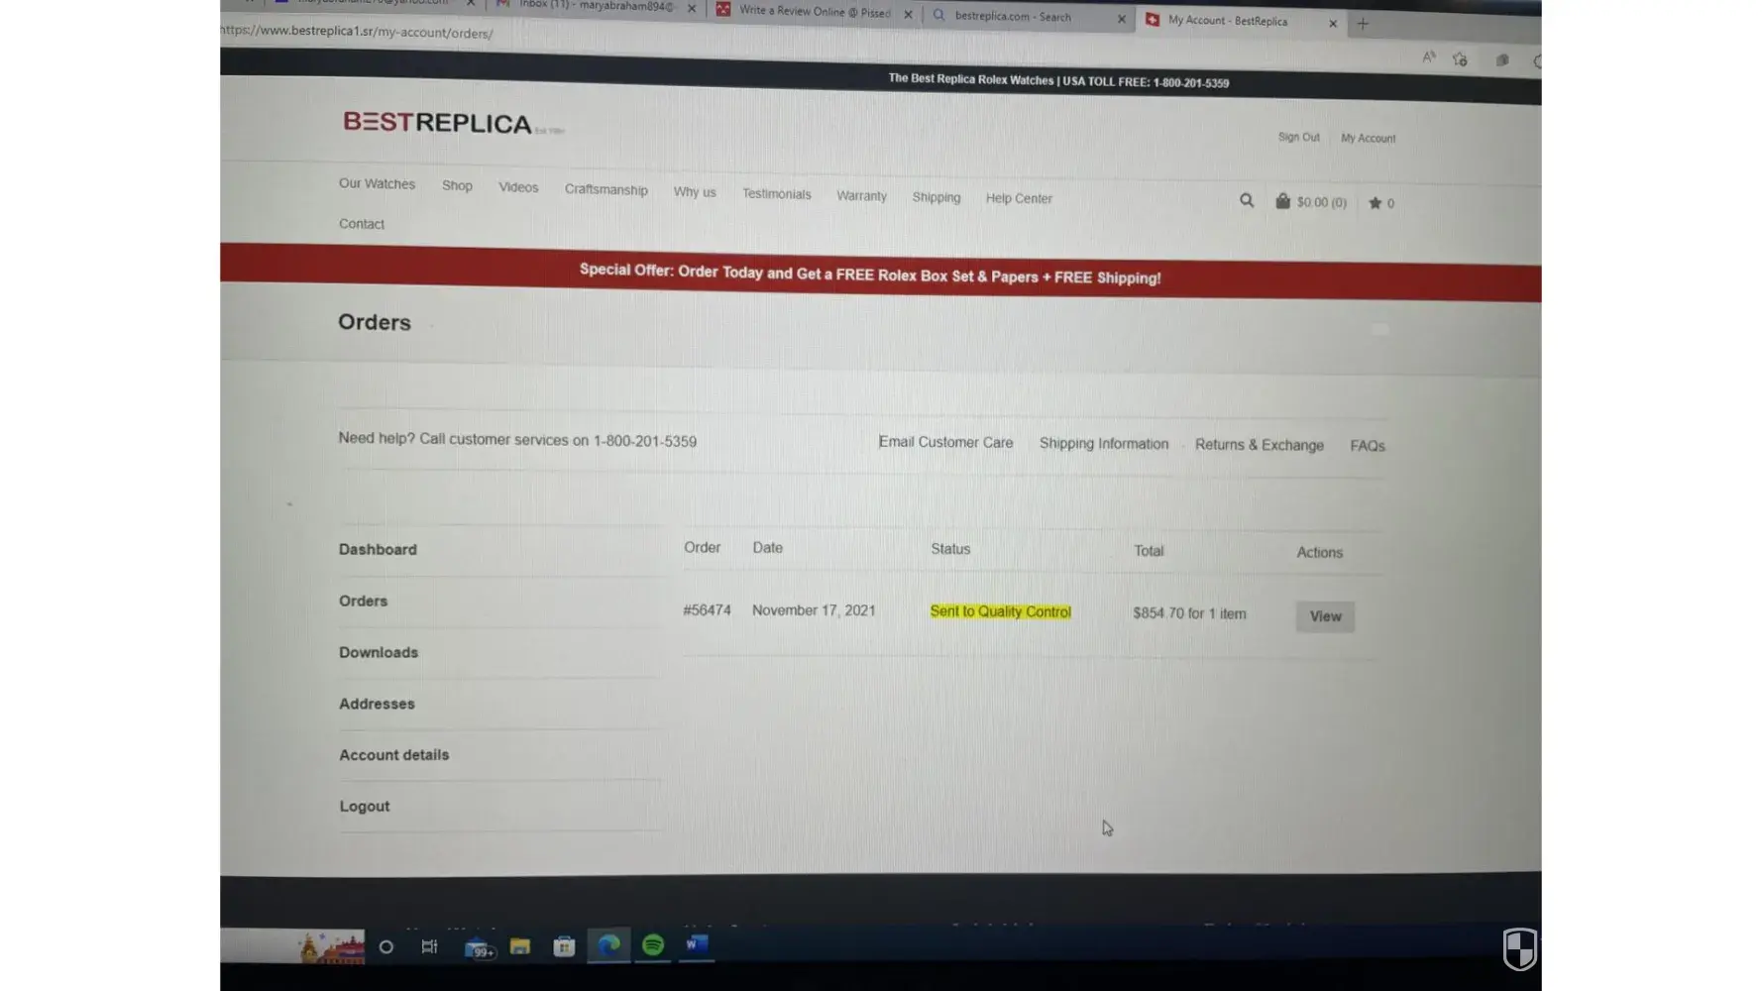Click the Orders page heading

coord(374,322)
